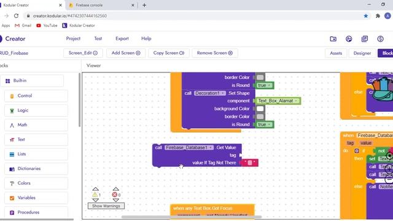The image size is (393, 221).
Task: Go forward in browser history
Action: [x=6, y=16]
